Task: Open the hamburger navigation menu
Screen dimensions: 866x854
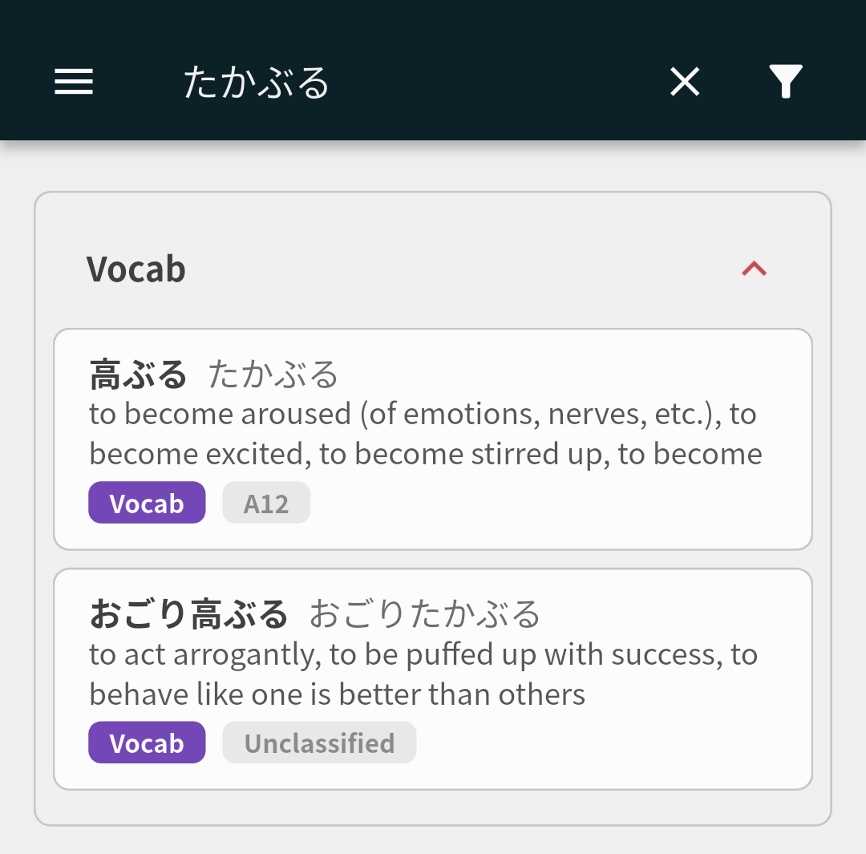Action: pyautogui.click(x=74, y=82)
